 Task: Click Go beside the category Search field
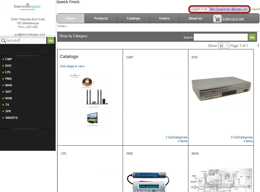click(252, 37)
